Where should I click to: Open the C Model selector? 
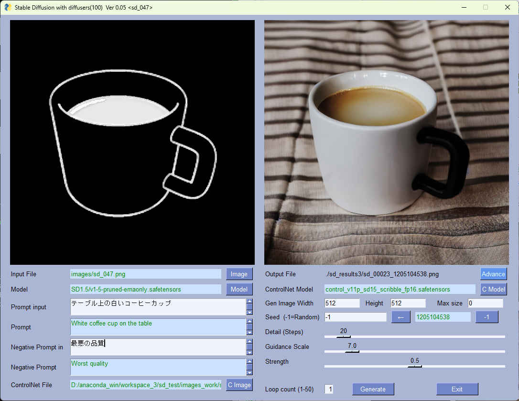[x=493, y=290]
